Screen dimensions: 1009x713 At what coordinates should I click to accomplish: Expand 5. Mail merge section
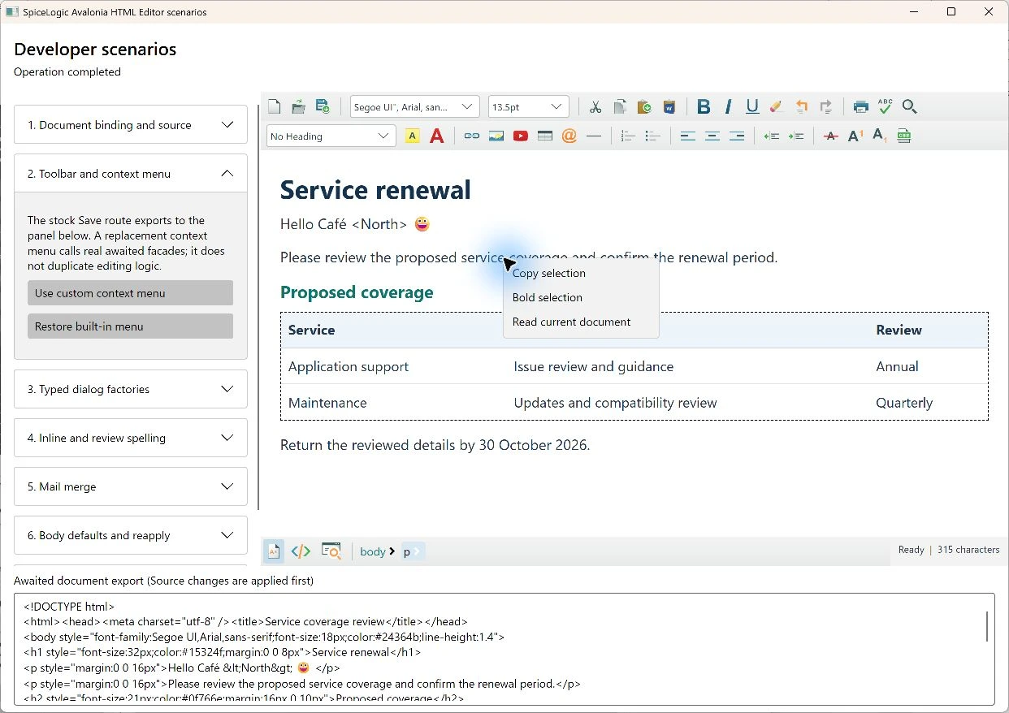click(131, 486)
